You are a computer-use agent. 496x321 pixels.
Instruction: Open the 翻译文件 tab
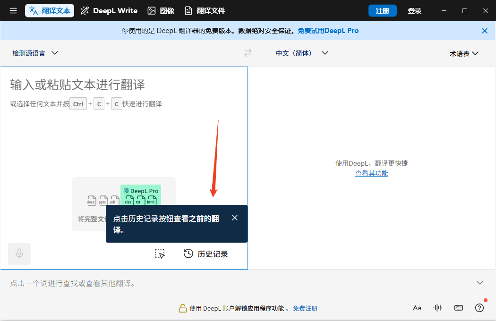[x=205, y=11]
